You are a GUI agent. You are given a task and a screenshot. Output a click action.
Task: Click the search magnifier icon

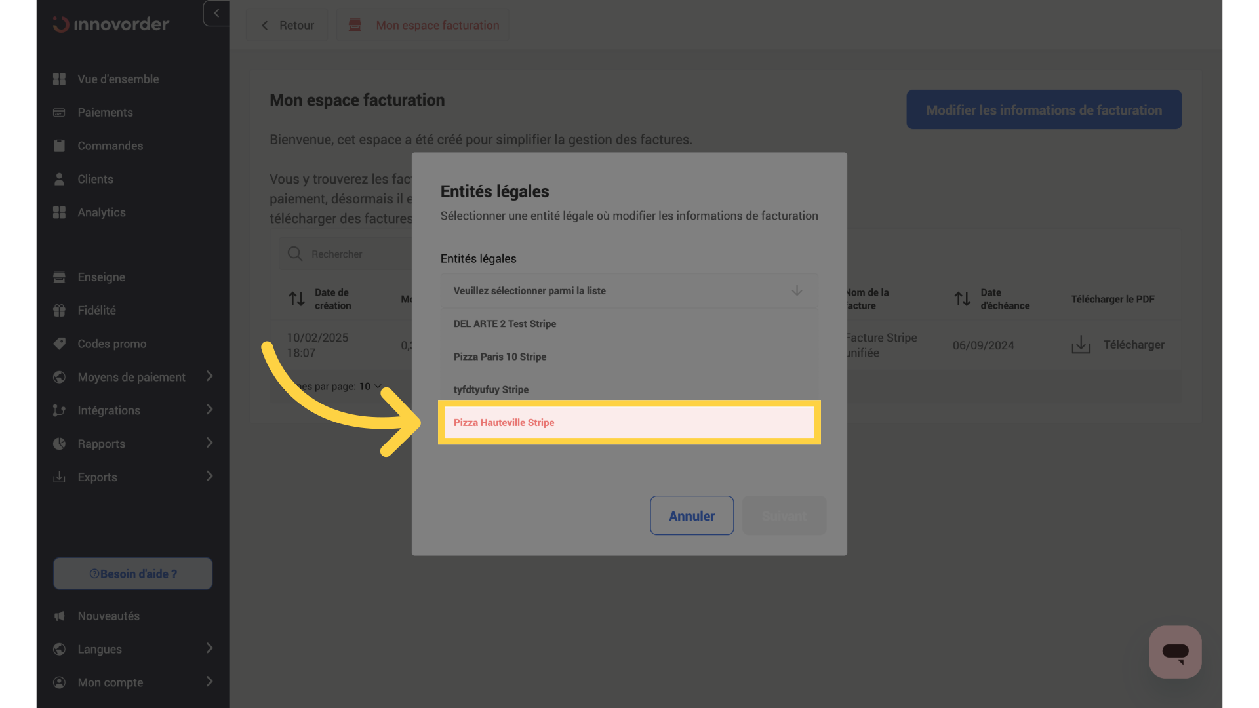(x=295, y=254)
